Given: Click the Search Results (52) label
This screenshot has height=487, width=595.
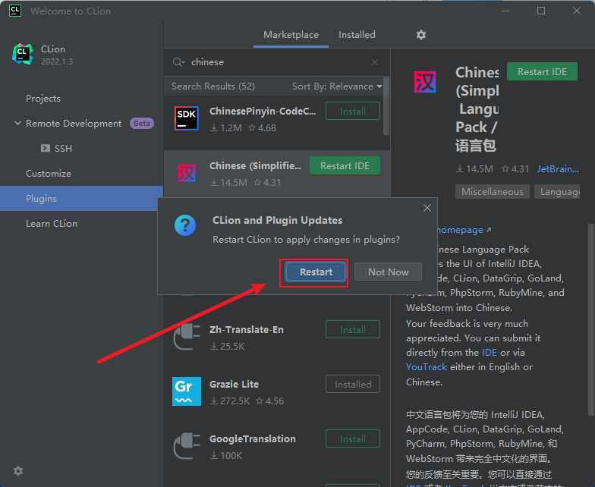Looking at the screenshot, I should pyautogui.click(x=212, y=86).
